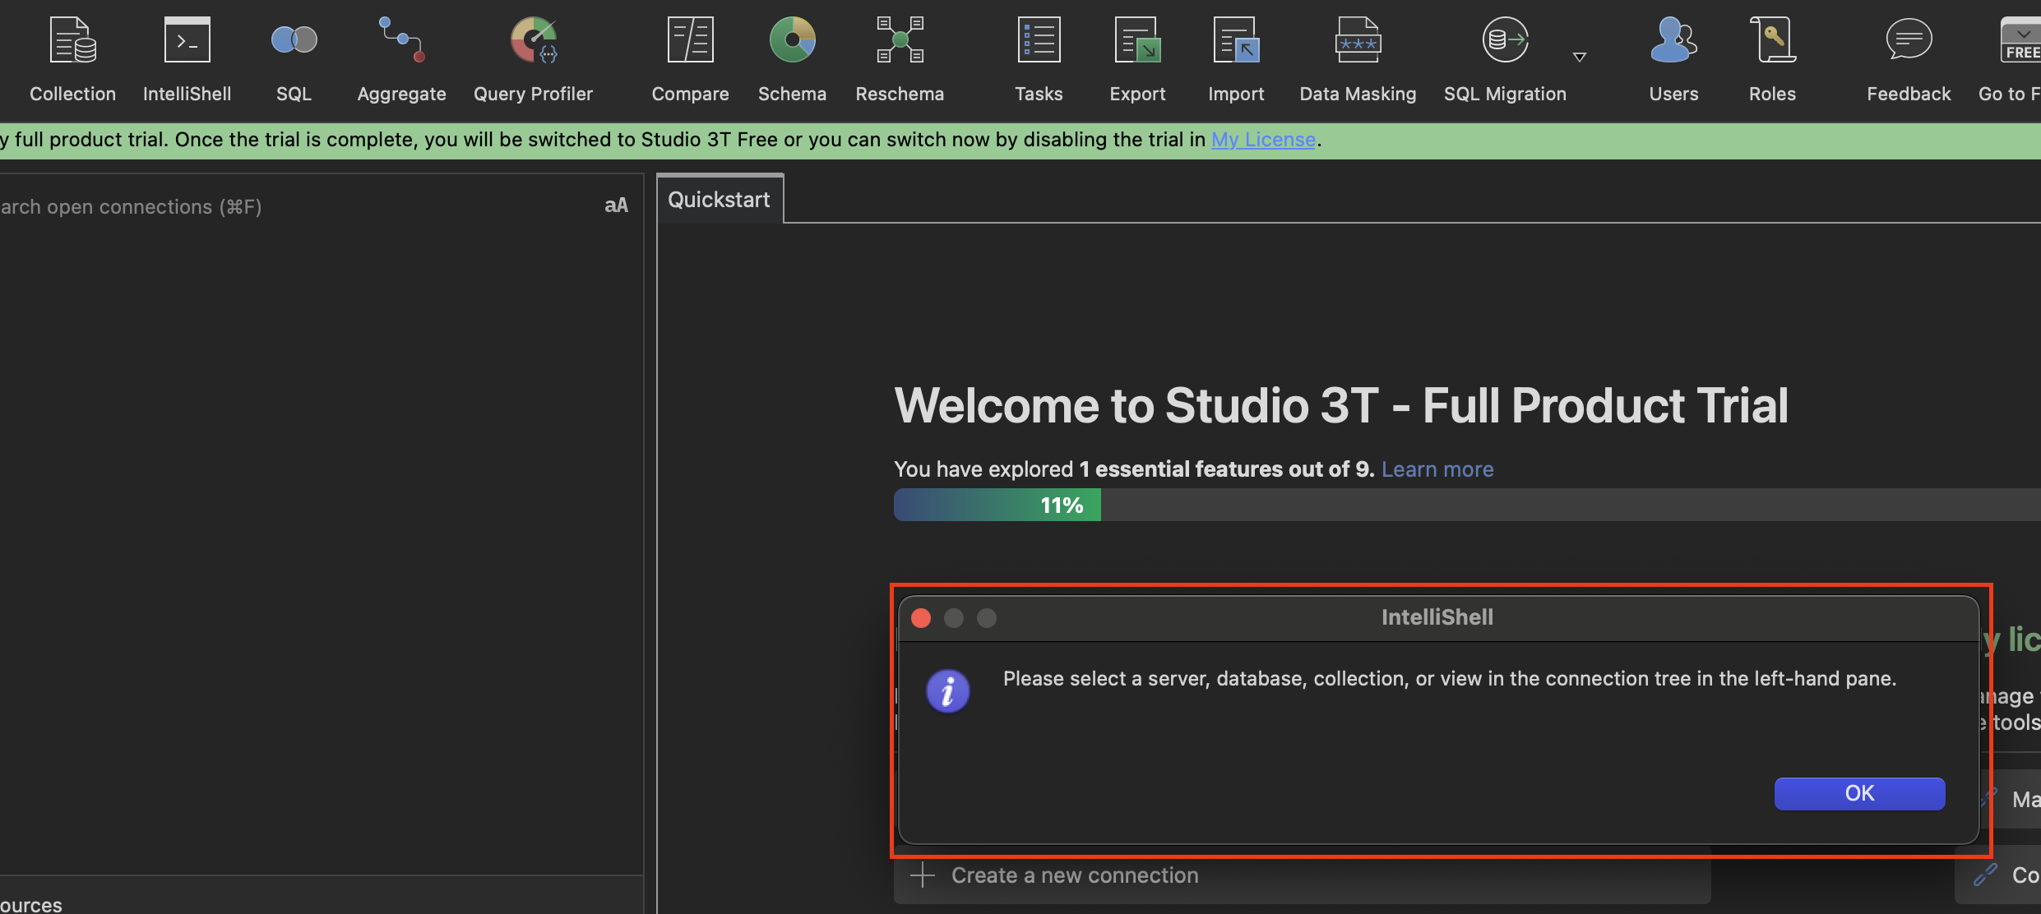Open the Roles manager

(x=1772, y=60)
